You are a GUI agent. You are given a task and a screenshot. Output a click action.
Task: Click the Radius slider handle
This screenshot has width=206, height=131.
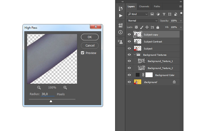click(x=51, y=101)
